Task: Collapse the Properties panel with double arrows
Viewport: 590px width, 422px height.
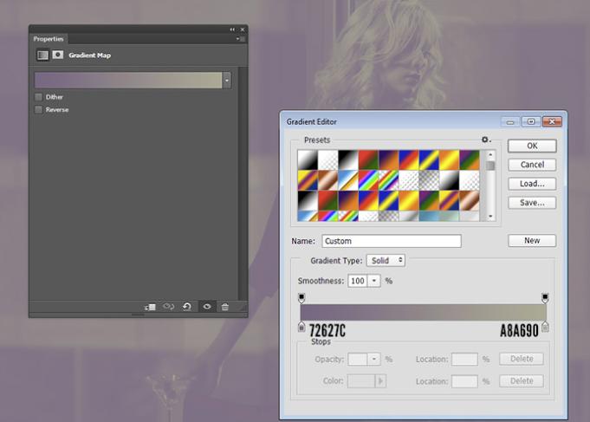Action: point(232,29)
